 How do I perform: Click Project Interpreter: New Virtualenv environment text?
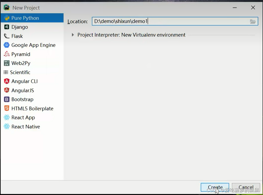131,35
